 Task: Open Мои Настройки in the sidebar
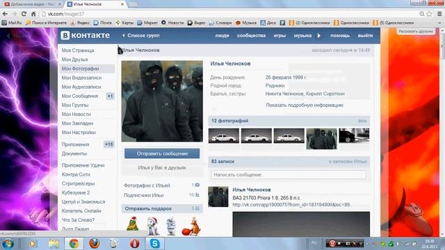pyautogui.click(x=79, y=133)
